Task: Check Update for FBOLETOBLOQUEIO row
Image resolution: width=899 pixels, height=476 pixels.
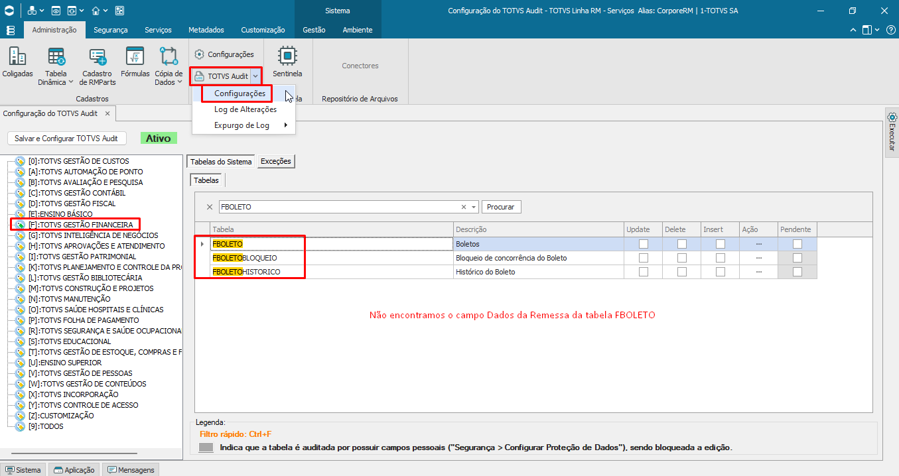Action: tap(643, 258)
